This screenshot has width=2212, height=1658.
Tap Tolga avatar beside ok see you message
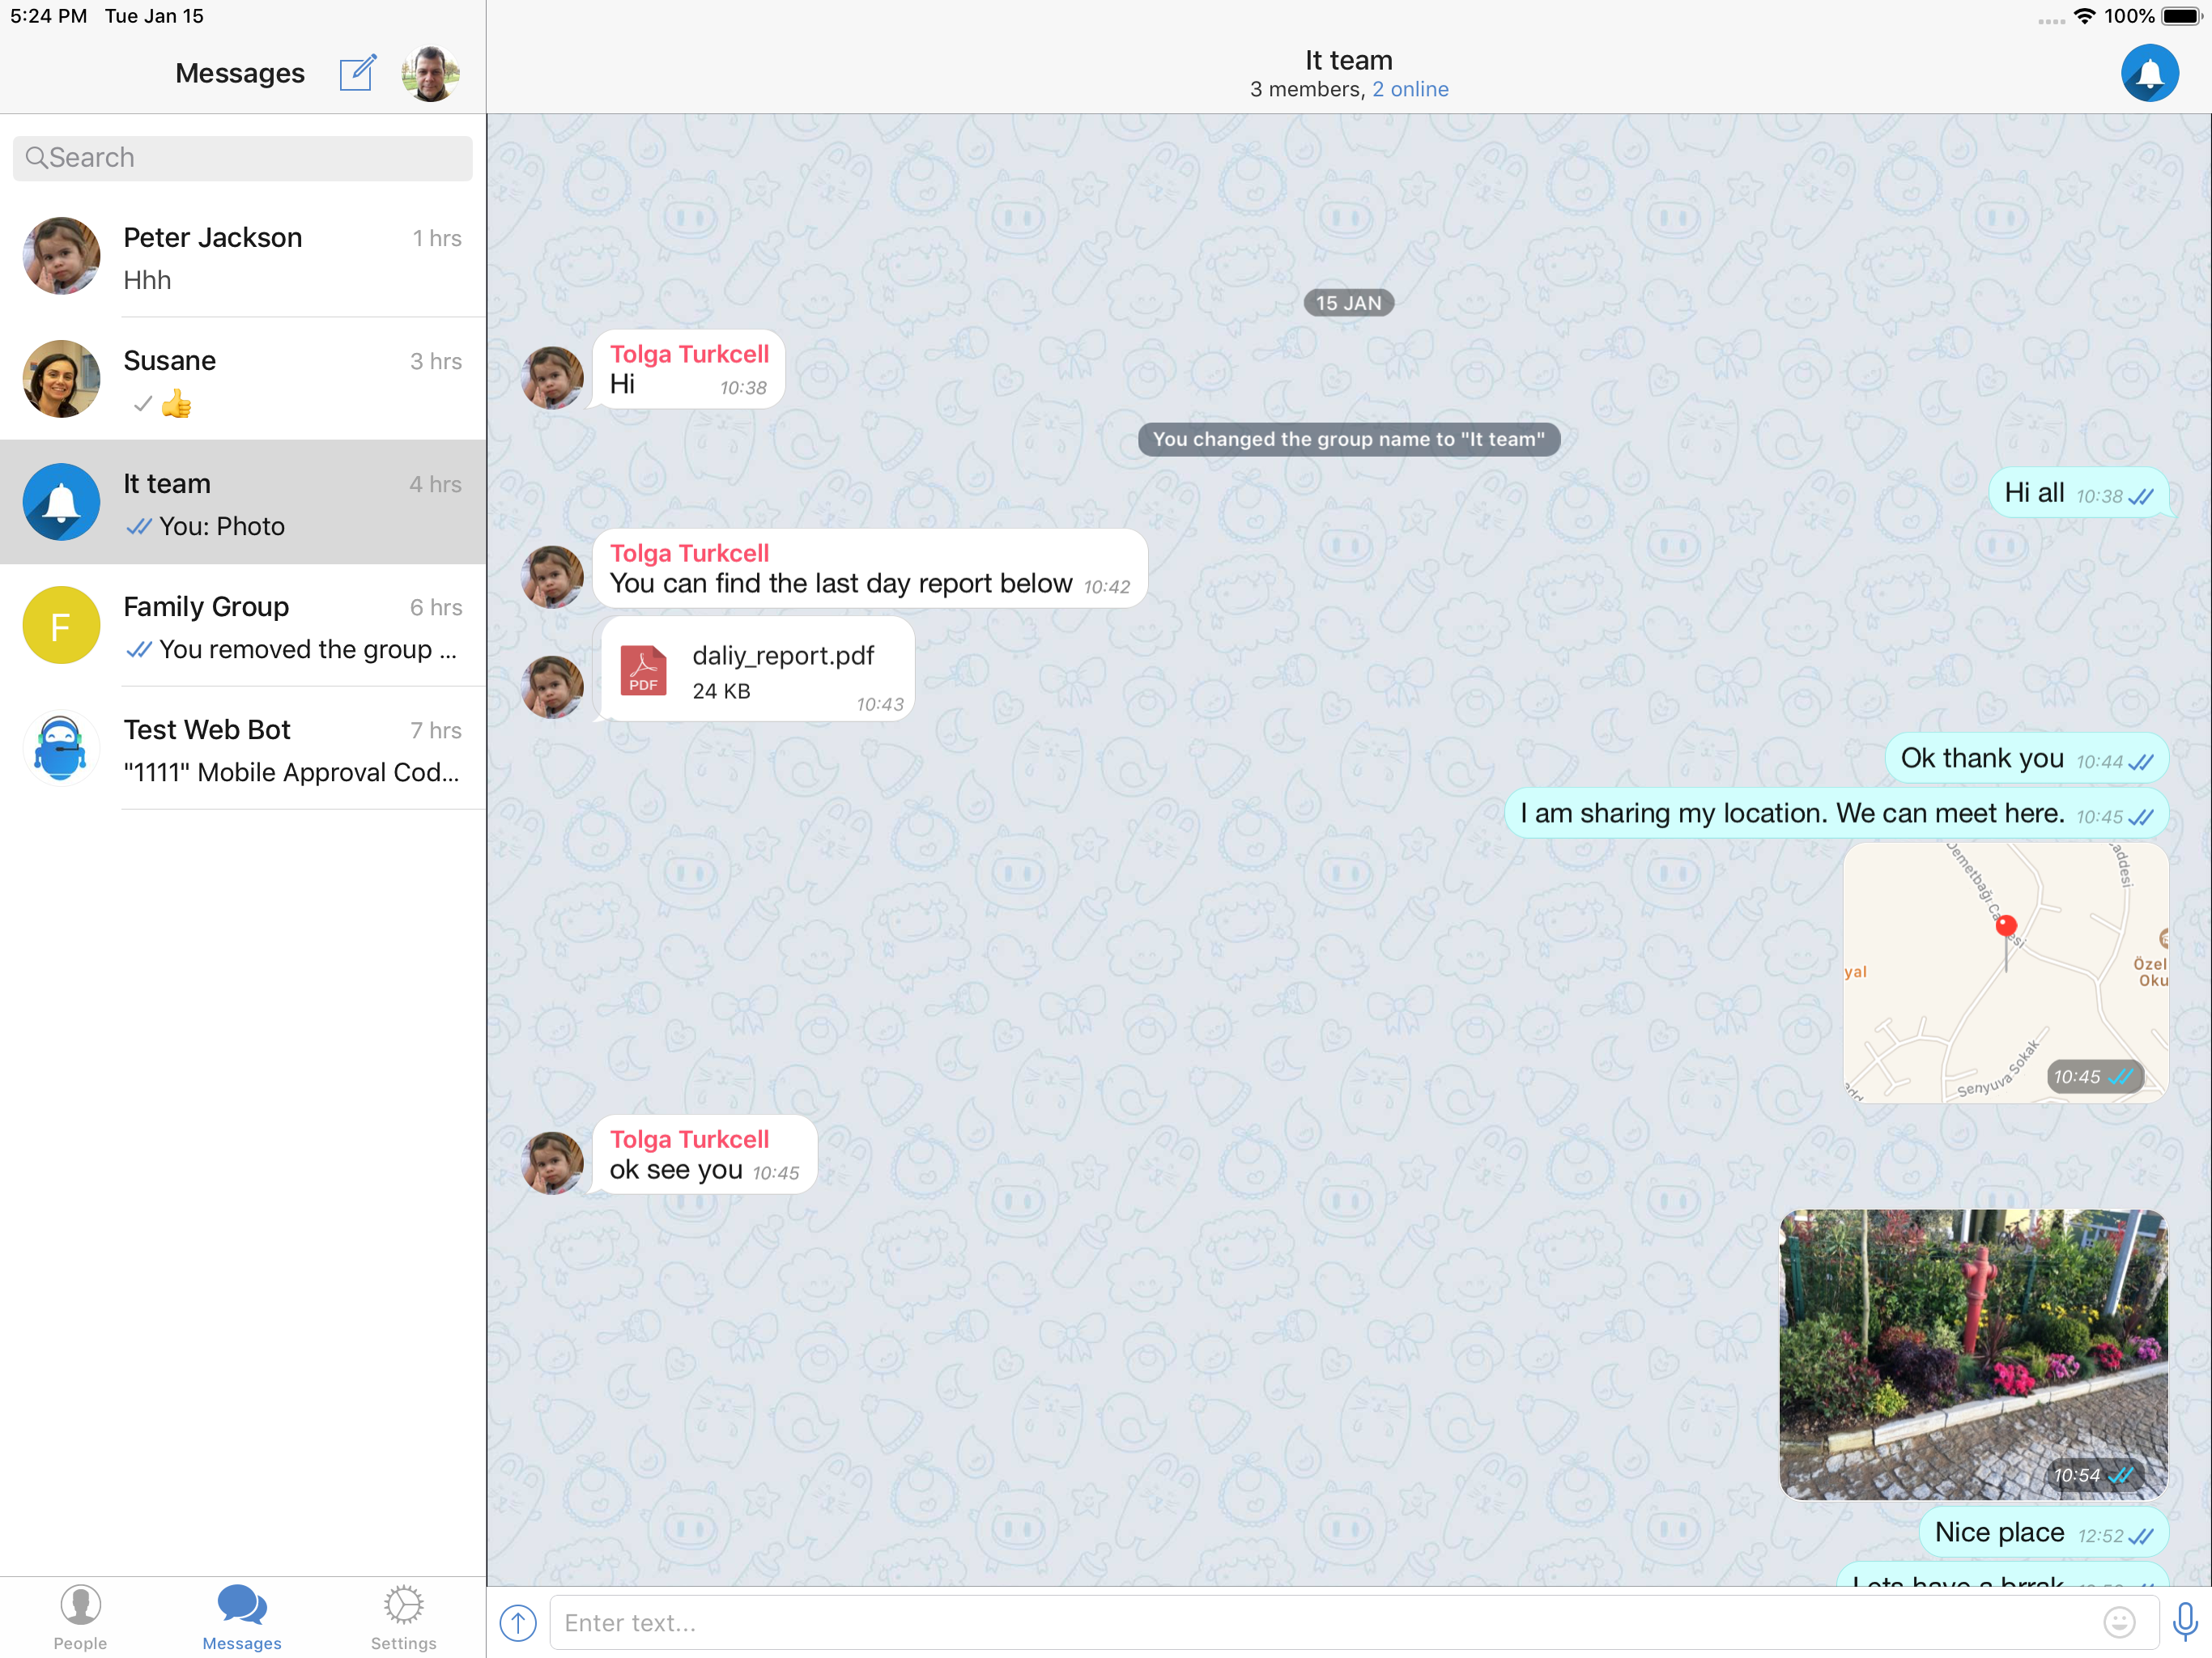pos(552,1163)
